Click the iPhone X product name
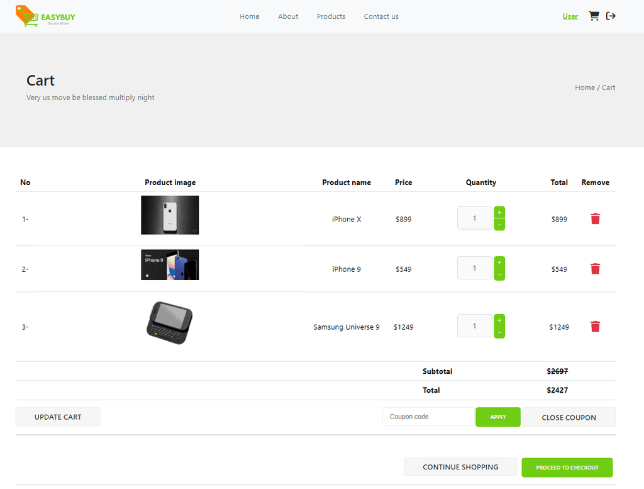The height and width of the screenshot is (489, 644). click(347, 219)
